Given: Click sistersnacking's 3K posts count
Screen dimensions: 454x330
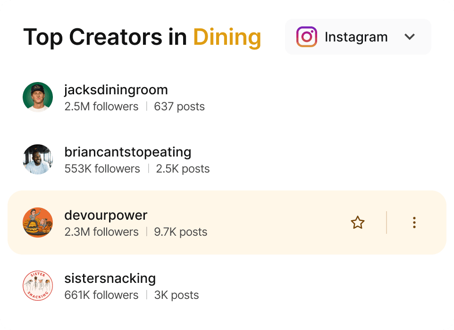Looking at the screenshot, I should pyautogui.click(x=177, y=295).
